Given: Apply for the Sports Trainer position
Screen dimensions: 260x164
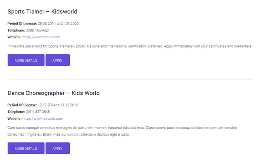Looking at the screenshot, I should tap(58, 60).
